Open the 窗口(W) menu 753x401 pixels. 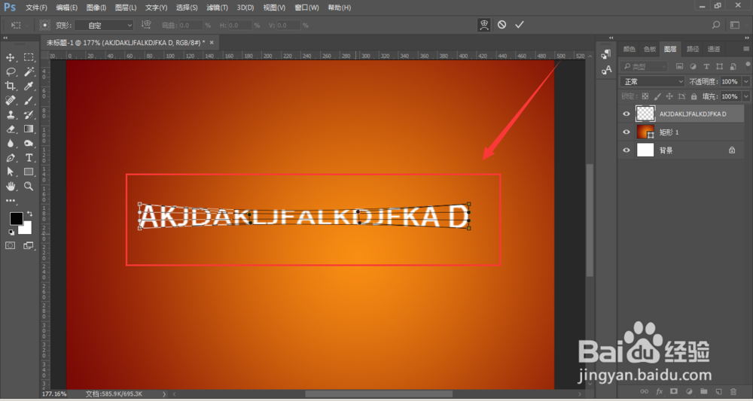[x=306, y=8]
